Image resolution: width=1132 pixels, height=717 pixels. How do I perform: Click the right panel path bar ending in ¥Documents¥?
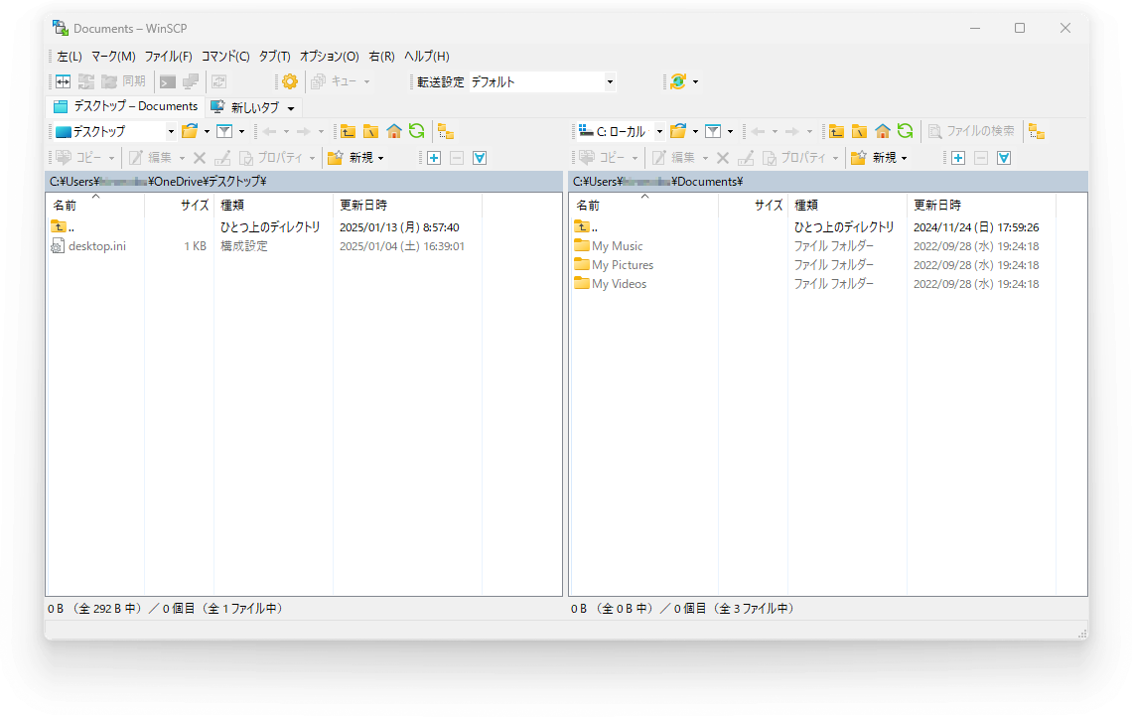click(x=828, y=181)
